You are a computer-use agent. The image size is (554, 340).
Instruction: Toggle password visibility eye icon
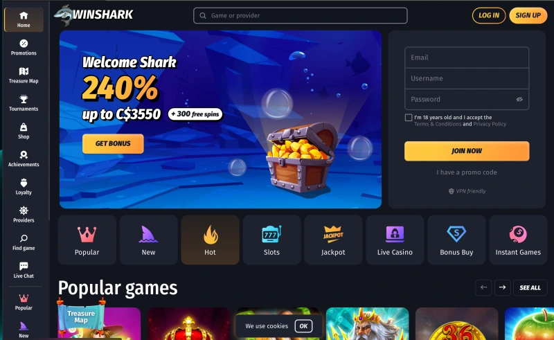click(x=519, y=100)
